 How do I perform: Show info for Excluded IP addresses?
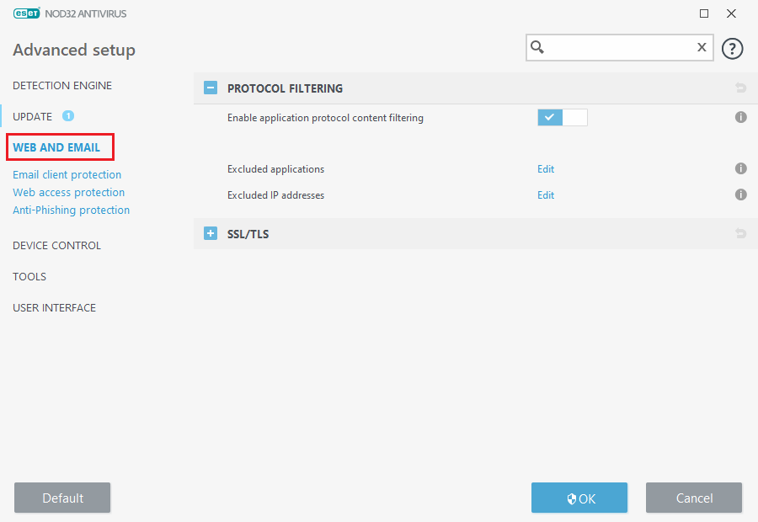tap(740, 194)
